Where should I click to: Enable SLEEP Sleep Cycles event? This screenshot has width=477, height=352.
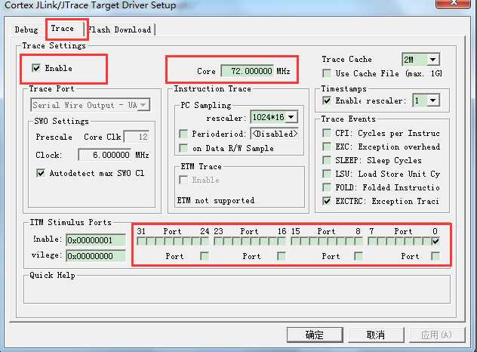tap(326, 160)
